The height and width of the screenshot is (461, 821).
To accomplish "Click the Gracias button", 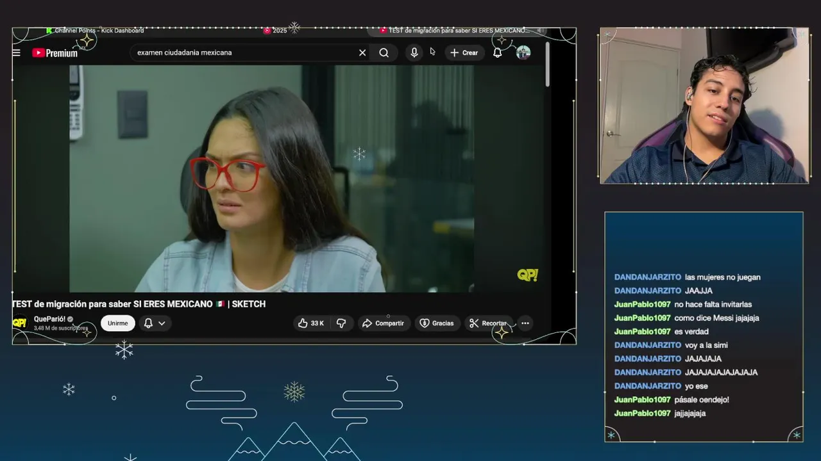I will [x=436, y=323].
